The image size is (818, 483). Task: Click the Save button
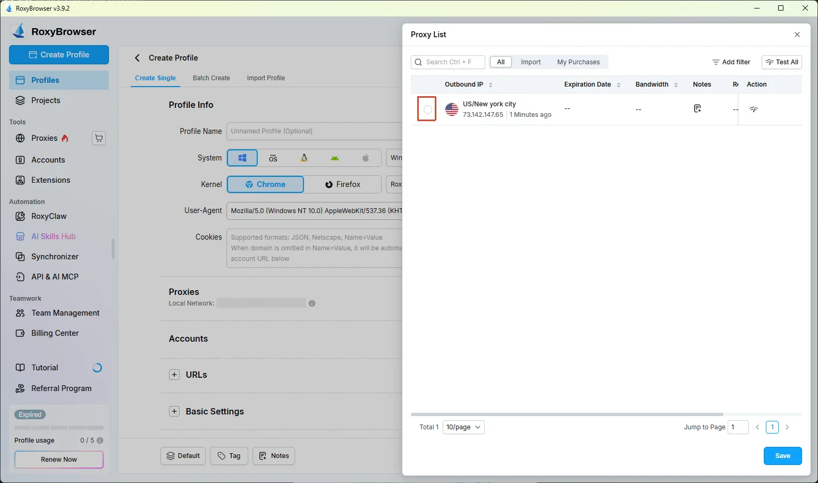coord(782,456)
